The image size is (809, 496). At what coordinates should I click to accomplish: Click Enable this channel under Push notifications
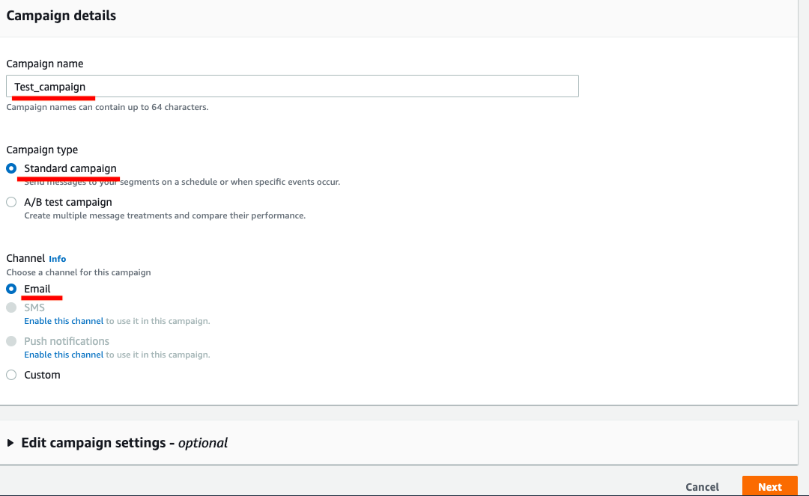64,355
